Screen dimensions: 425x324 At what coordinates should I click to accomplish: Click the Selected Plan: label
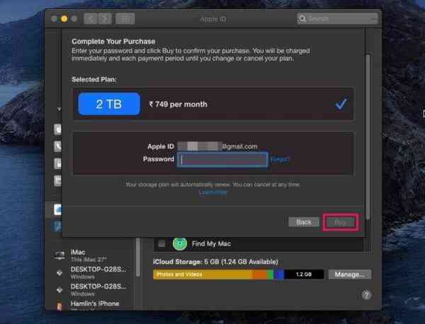94,79
